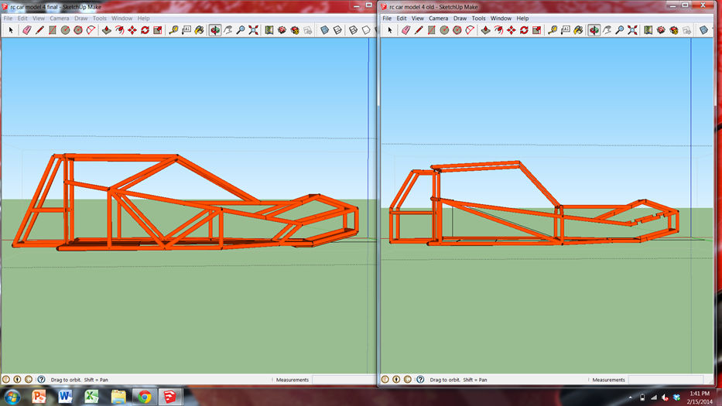Open the Tools menu in old model window
722x406 pixels.
478,19
